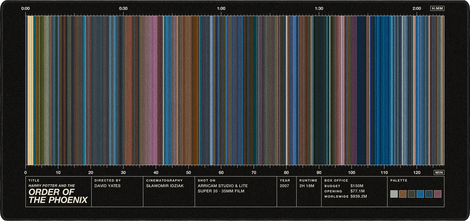The width and height of the screenshot is (470, 221).
Task: Click minute label 100 on bottom axis
Action: pos(351,173)
